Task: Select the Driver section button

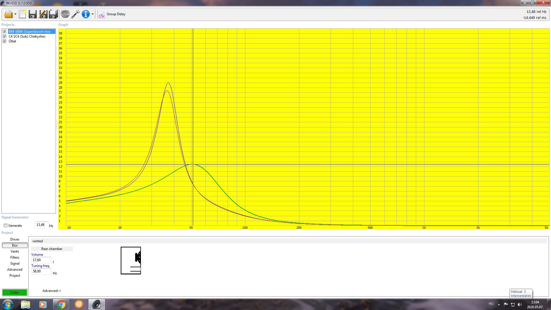Action: point(15,239)
